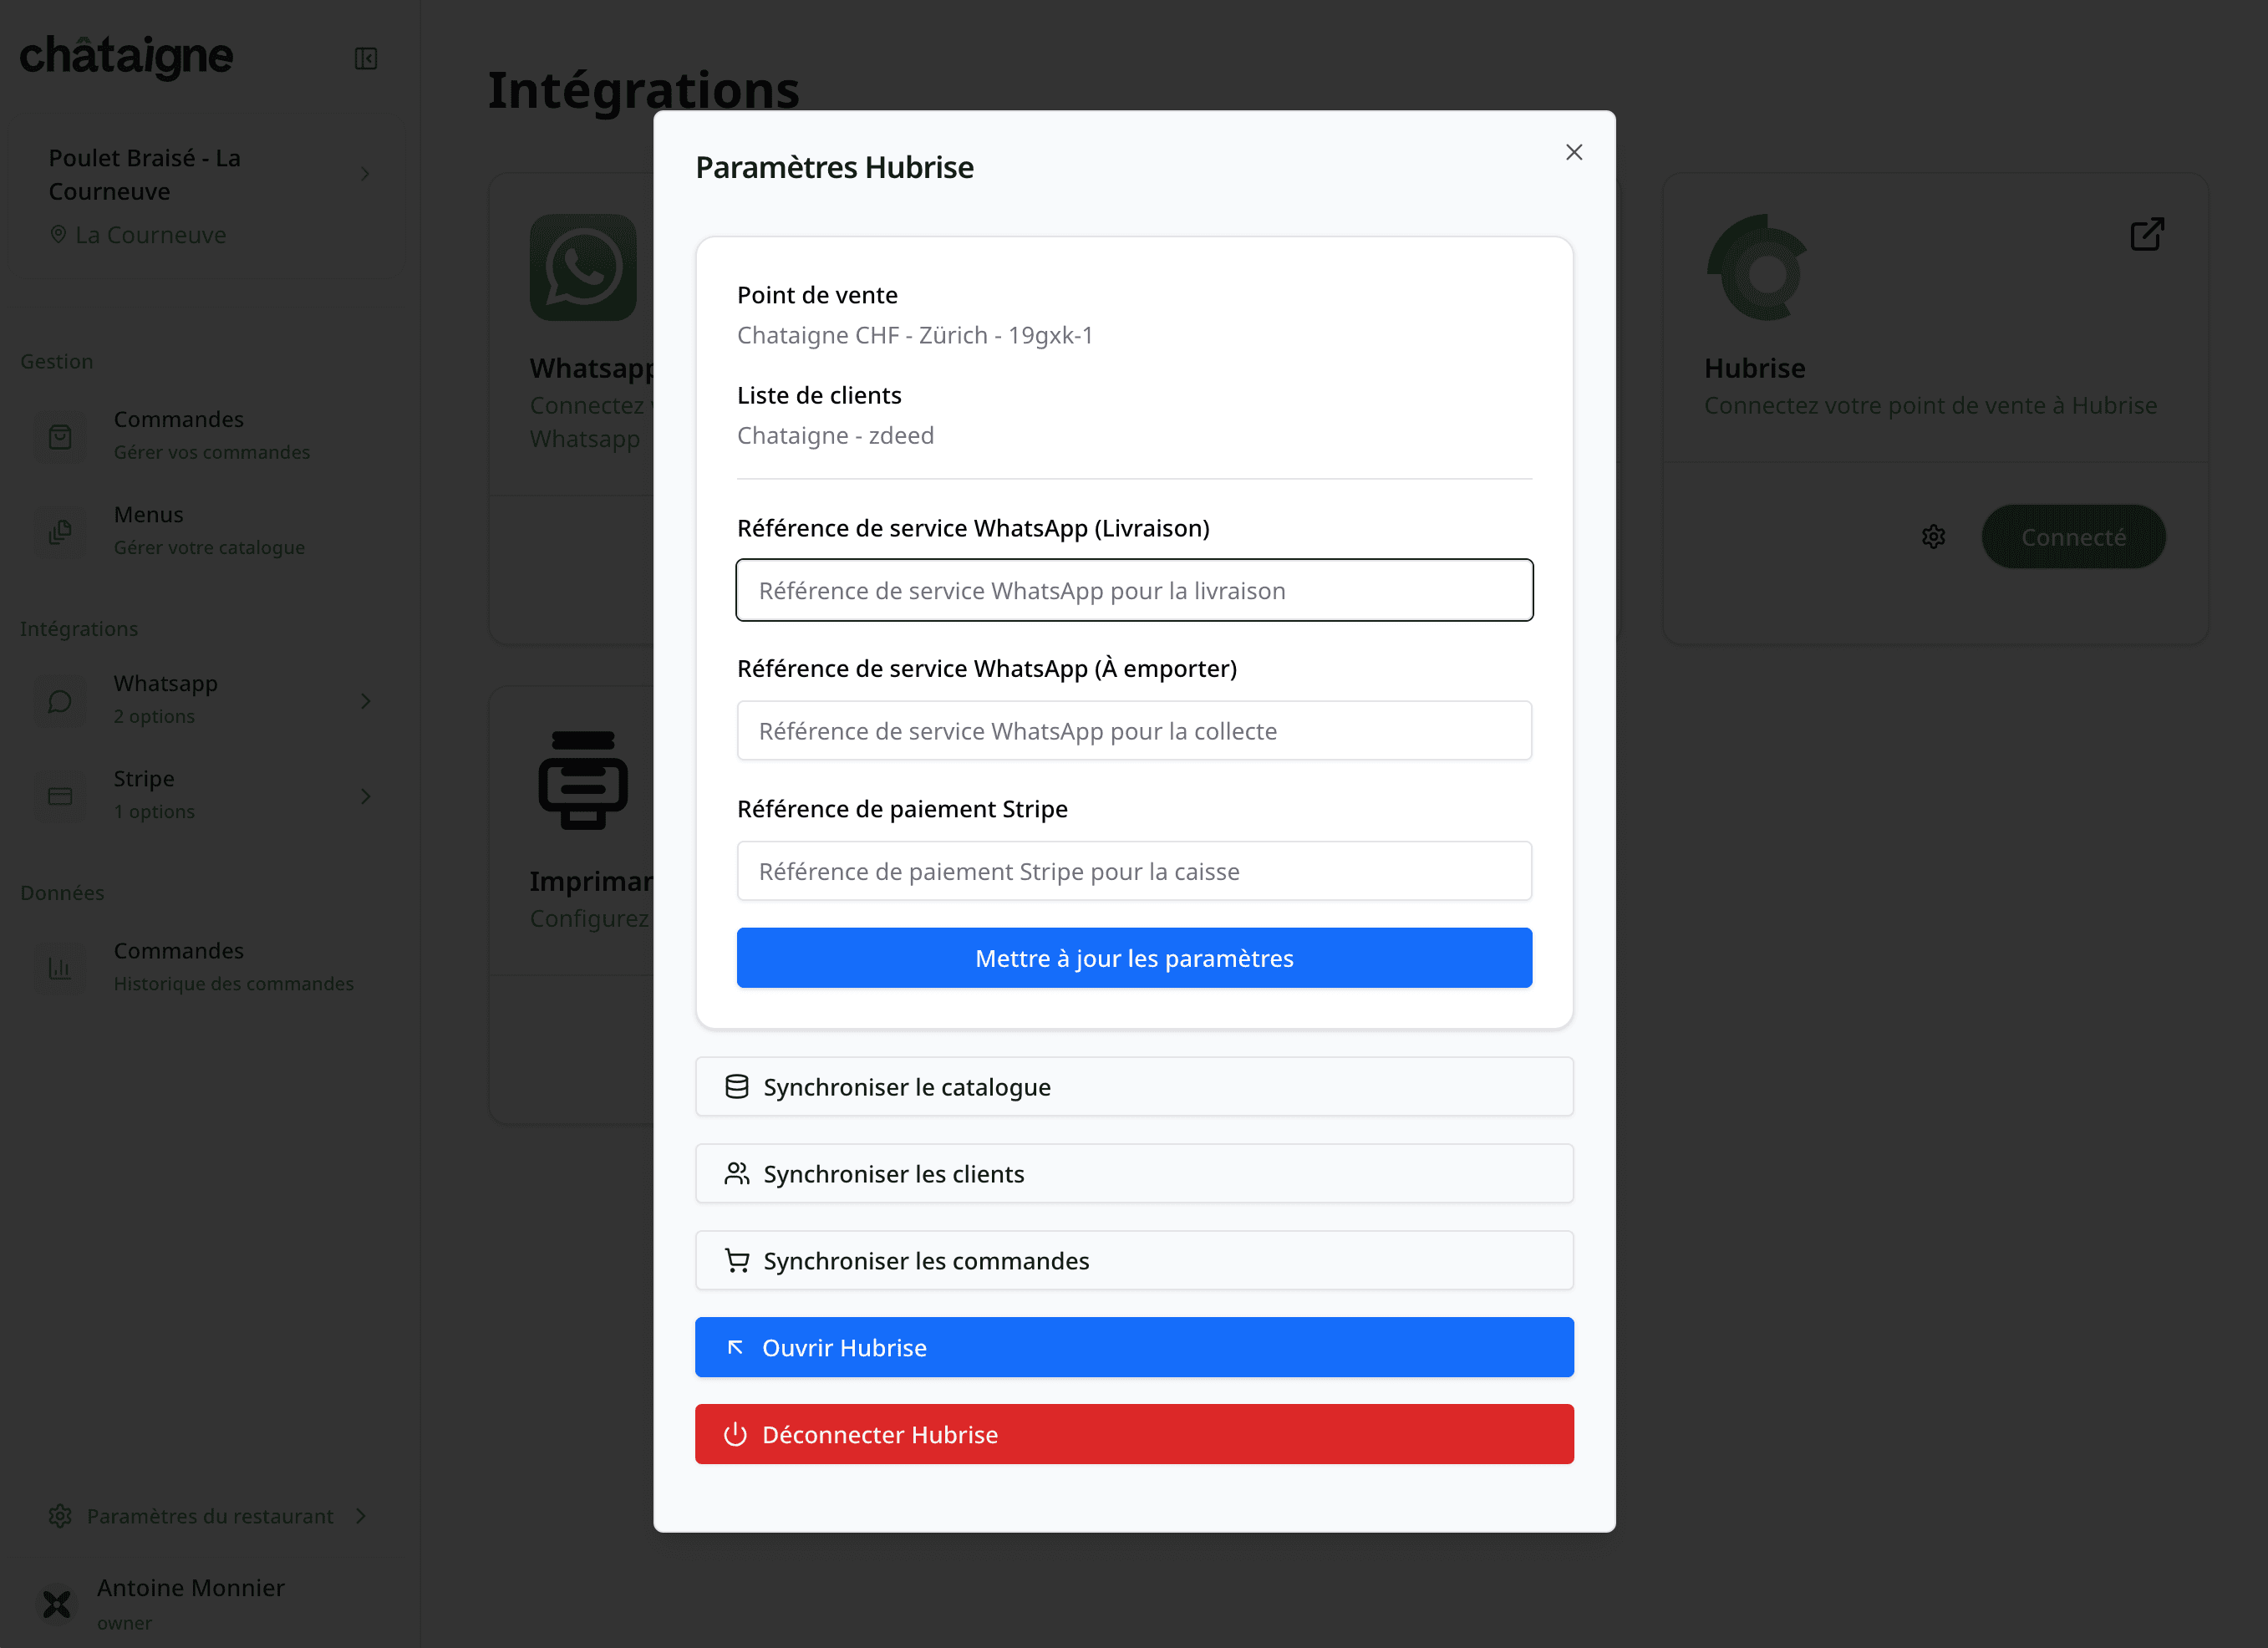Click the Connecté status toggle for Hubrise
2268x1648 pixels.
[2073, 536]
